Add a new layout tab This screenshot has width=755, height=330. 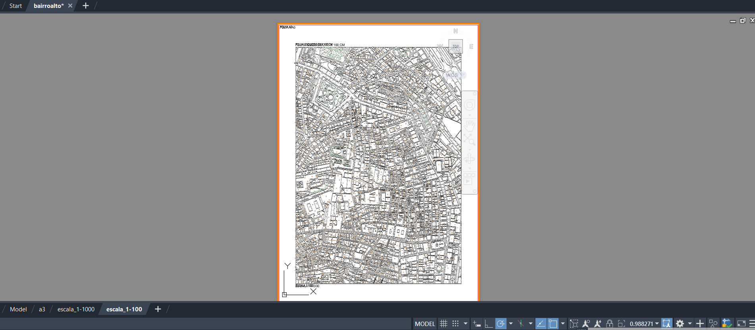point(158,309)
